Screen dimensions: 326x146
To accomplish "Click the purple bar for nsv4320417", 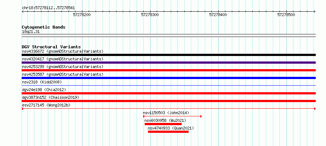I will tap(168, 63).
